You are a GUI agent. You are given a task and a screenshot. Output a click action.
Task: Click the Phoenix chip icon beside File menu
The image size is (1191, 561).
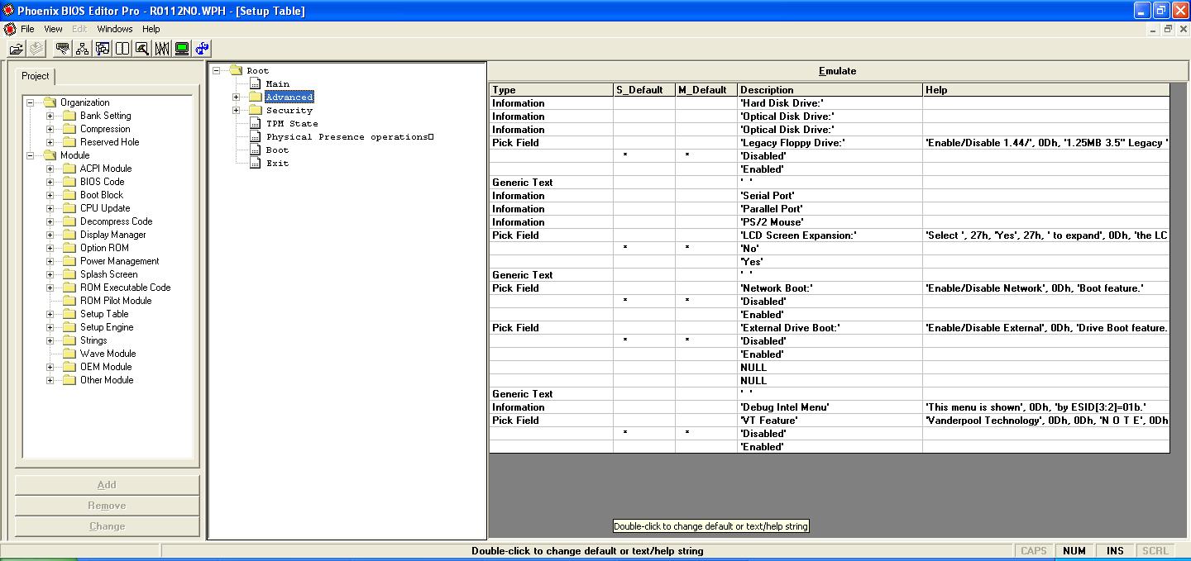pyautogui.click(x=10, y=29)
